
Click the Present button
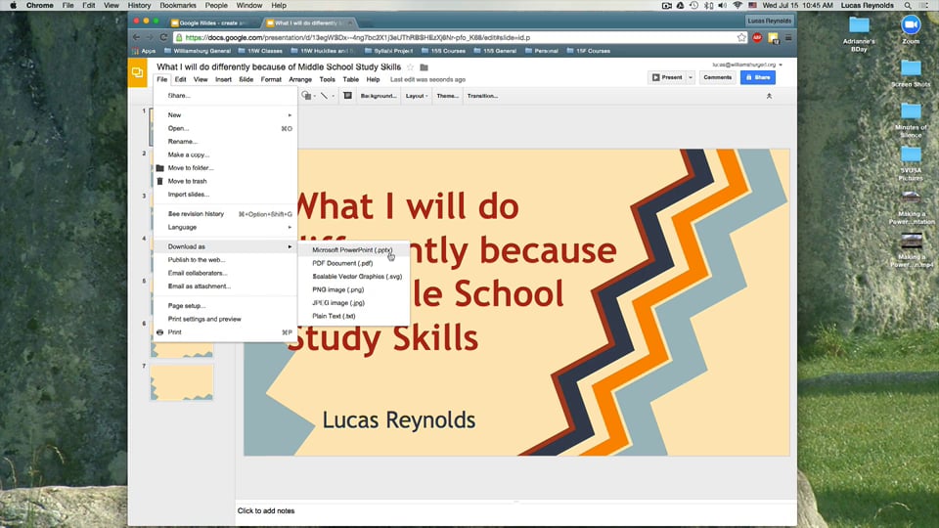(667, 77)
